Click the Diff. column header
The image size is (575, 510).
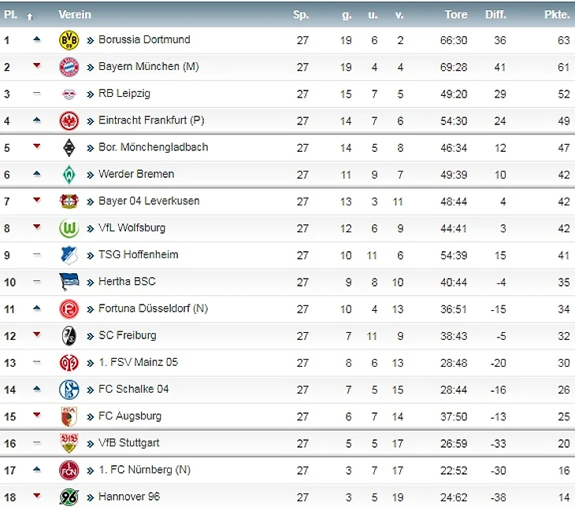coord(495,15)
